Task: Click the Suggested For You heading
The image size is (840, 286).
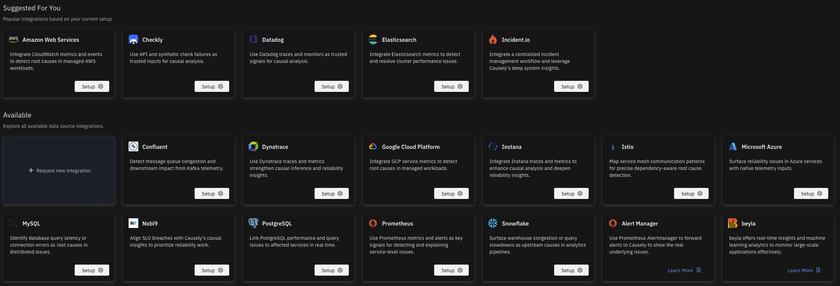Action: point(32,8)
